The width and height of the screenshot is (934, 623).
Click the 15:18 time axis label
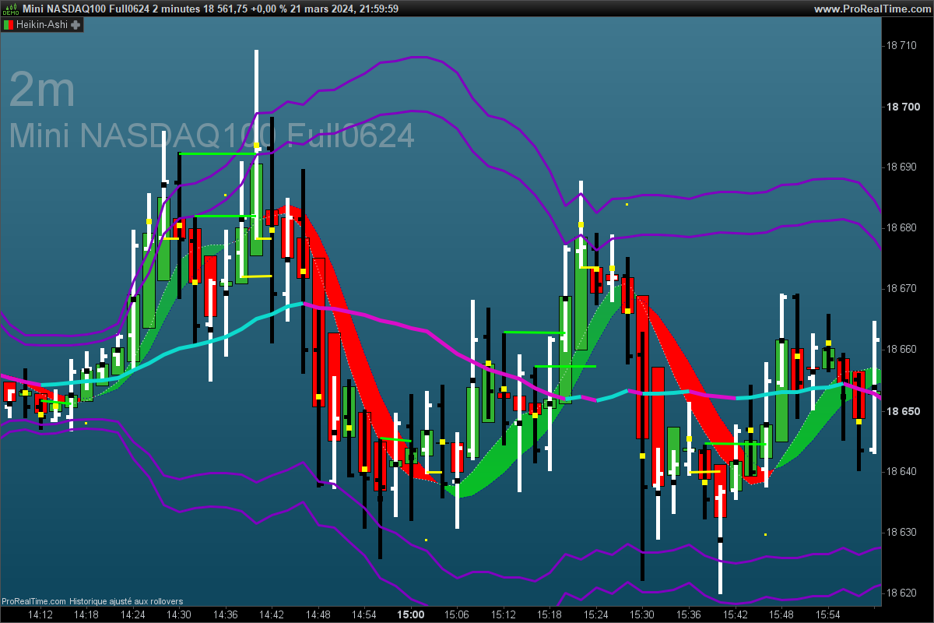coord(549,614)
